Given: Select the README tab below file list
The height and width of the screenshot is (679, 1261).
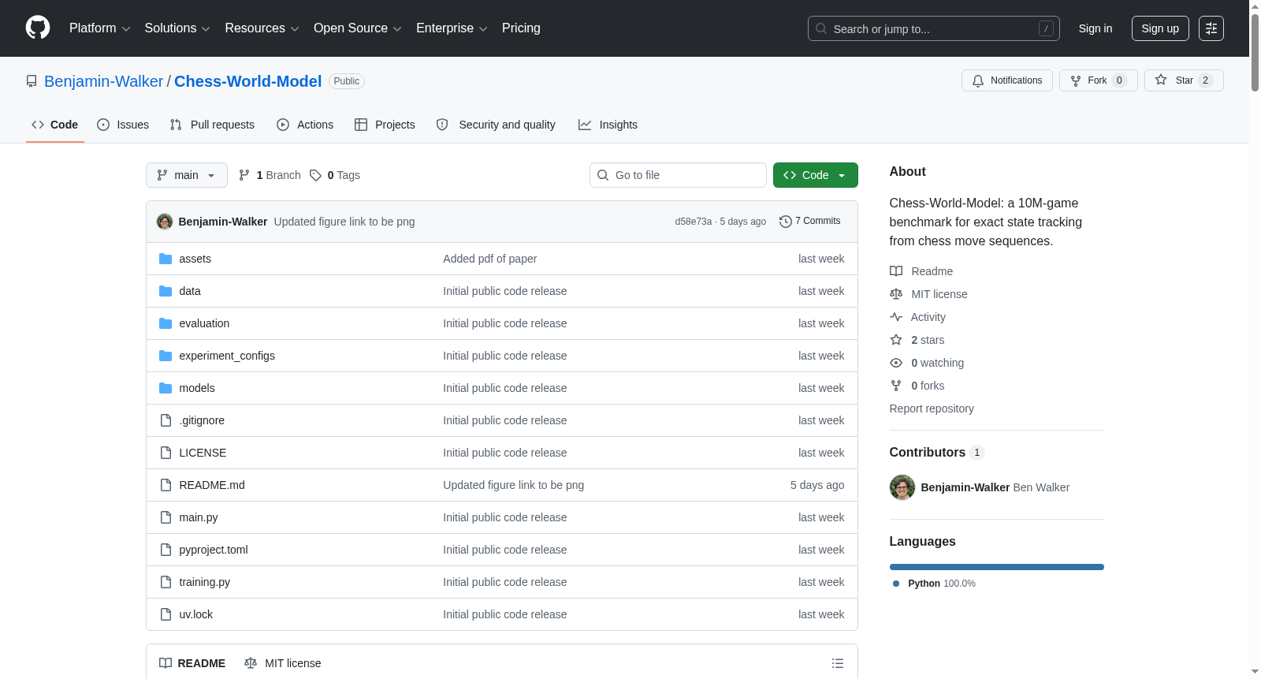Looking at the screenshot, I should [x=192, y=663].
